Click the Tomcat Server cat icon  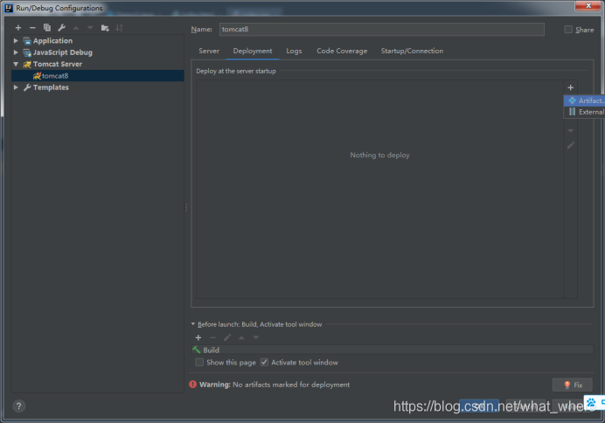click(x=27, y=65)
